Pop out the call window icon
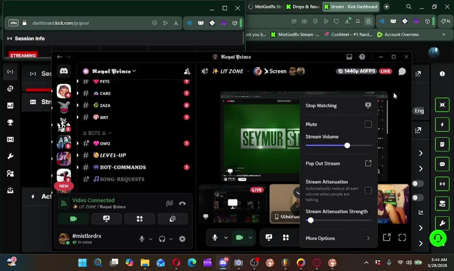This screenshot has width=454, height=271. click(387, 238)
